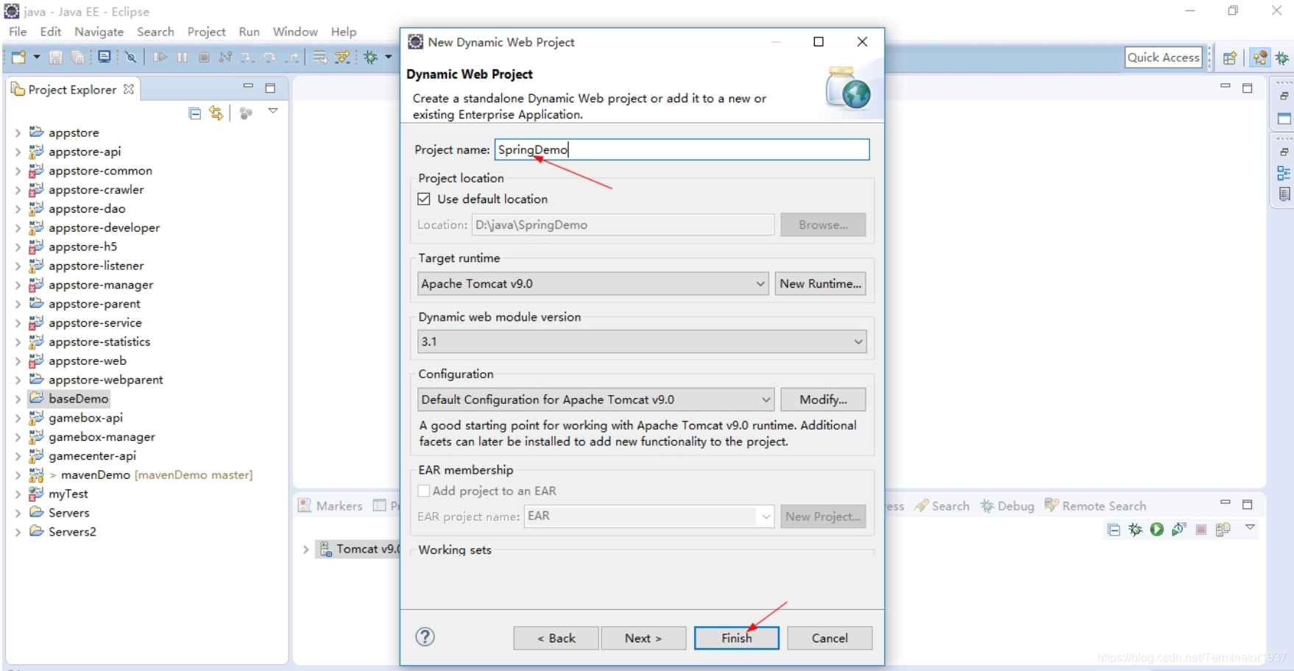Click the Task List icon in right trim bar
Viewport: 1294px width, 671px height.
click(x=1284, y=194)
